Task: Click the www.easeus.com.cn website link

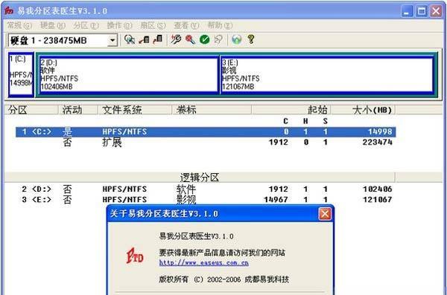Action: tap(204, 262)
